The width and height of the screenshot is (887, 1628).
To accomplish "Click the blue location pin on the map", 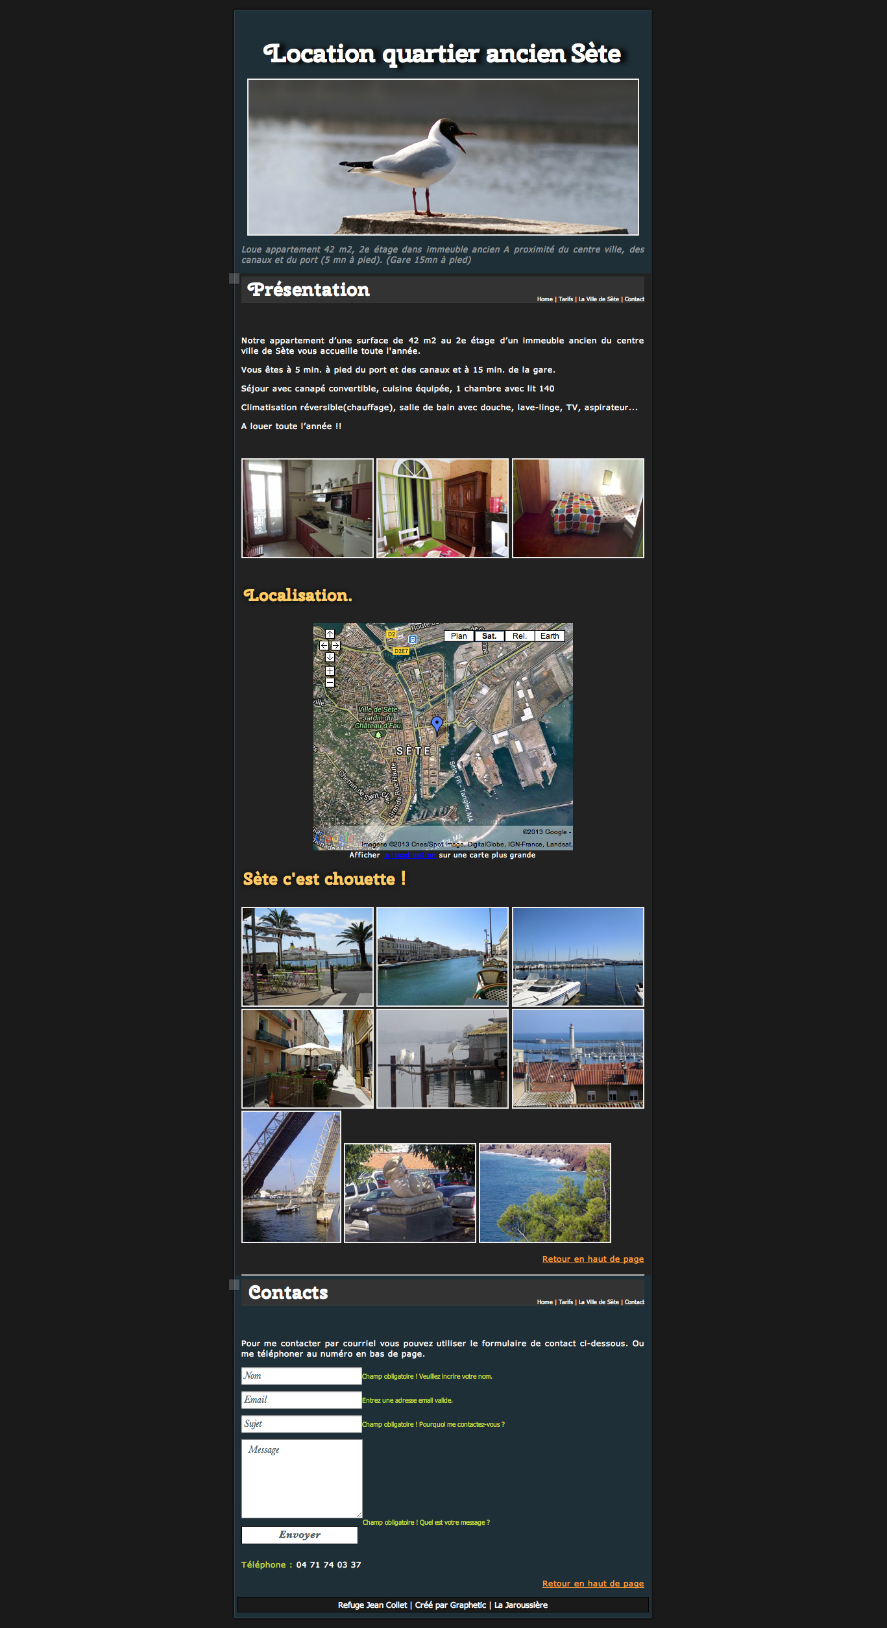I will tap(437, 724).
